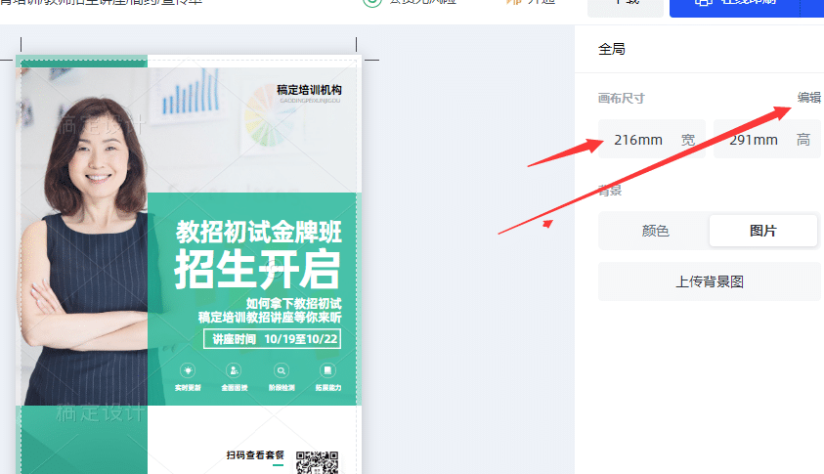Select the 讲座时间 10/19至10/22 date box

272,339
